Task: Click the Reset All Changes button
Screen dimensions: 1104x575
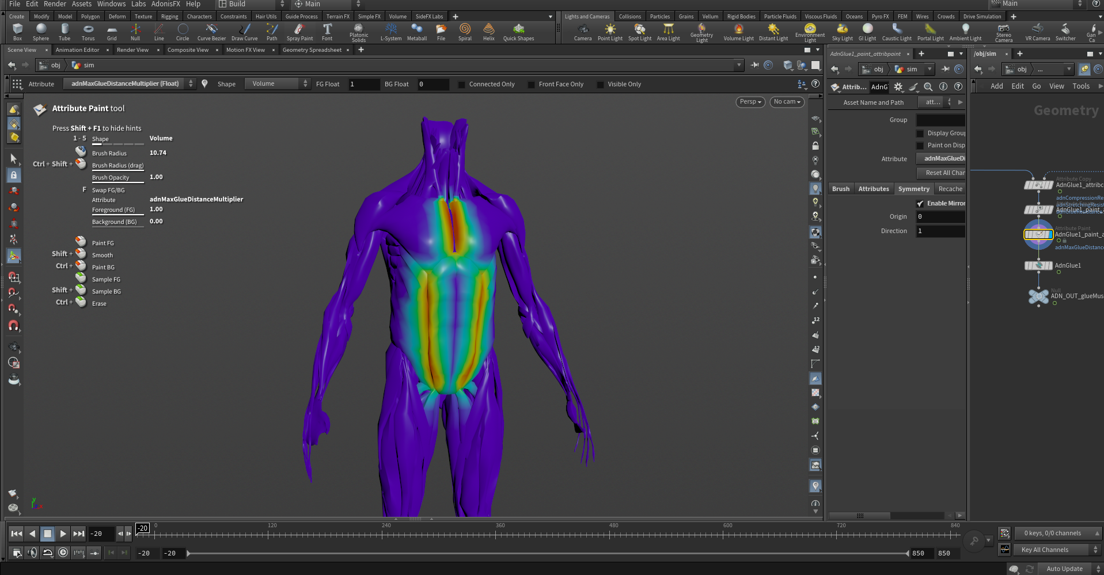Action: (941, 173)
